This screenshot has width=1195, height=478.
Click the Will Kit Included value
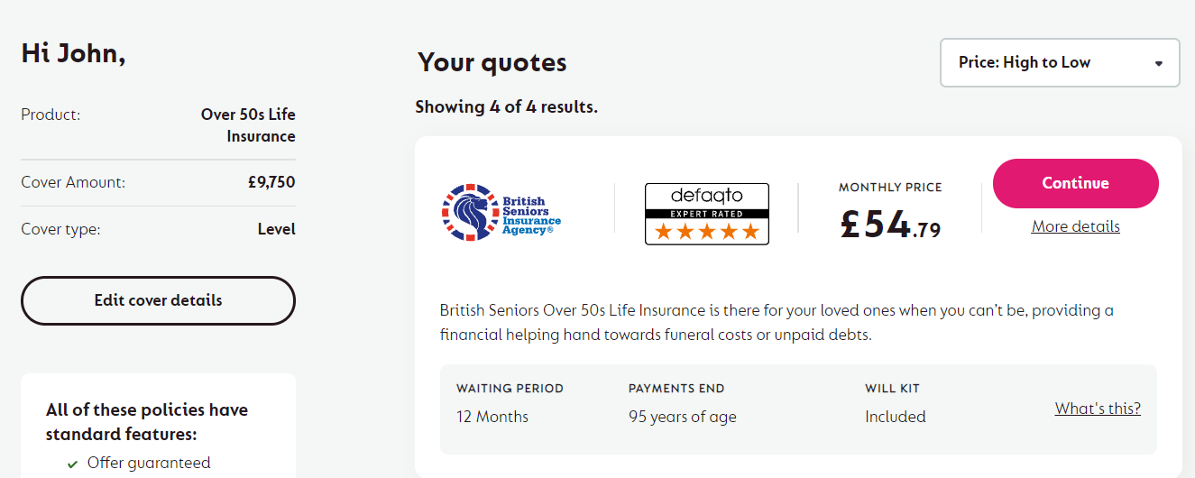click(895, 417)
